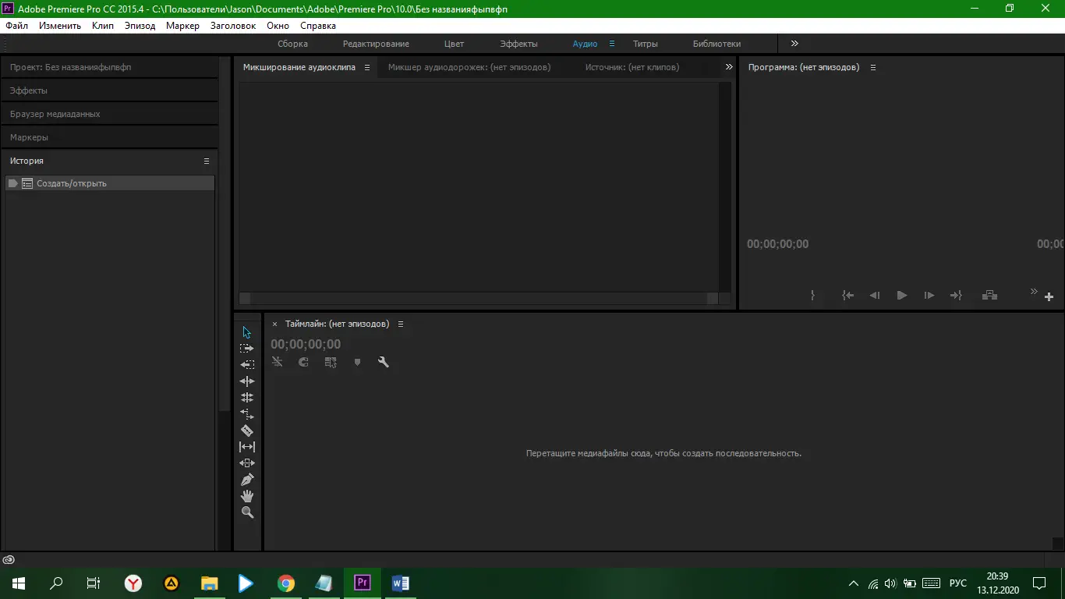This screenshot has width=1065, height=599.
Task: Toggle Snap magnet in the timeline
Action: pos(304,362)
